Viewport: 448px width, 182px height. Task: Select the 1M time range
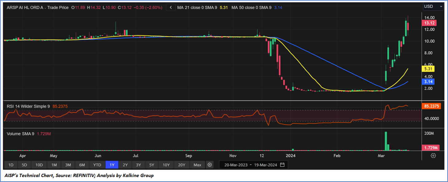coord(54,165)
